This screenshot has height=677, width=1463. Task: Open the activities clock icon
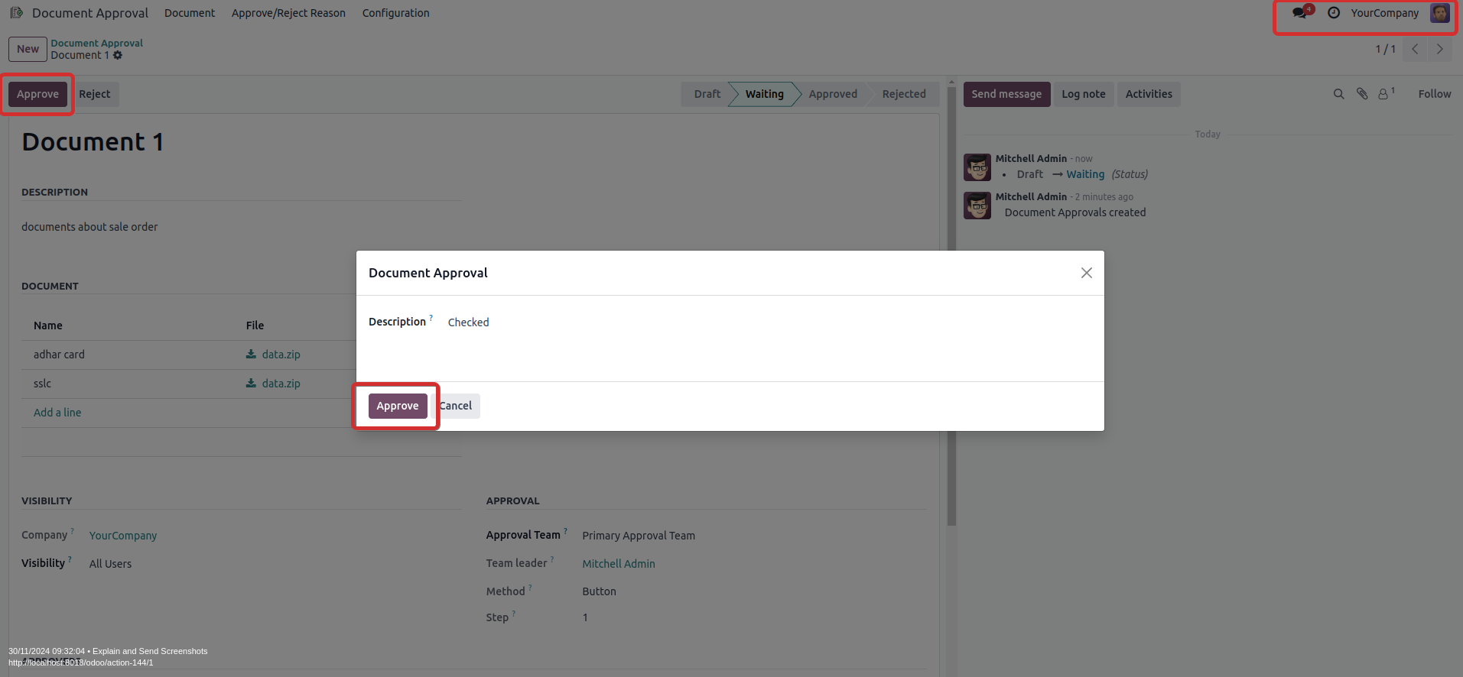click(1334, 13)
